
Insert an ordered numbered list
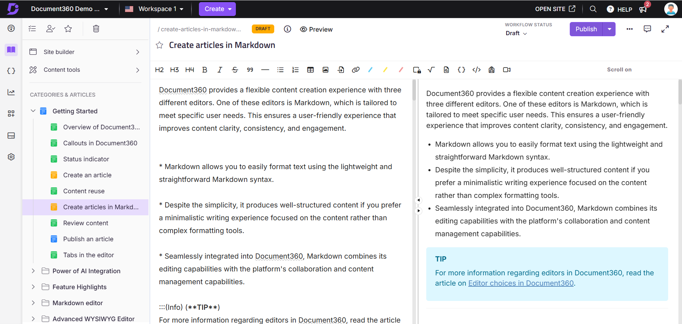tap(295, 70)
